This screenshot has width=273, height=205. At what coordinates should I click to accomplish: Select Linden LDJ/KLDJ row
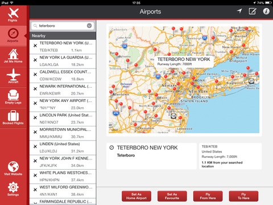point(63,147)
